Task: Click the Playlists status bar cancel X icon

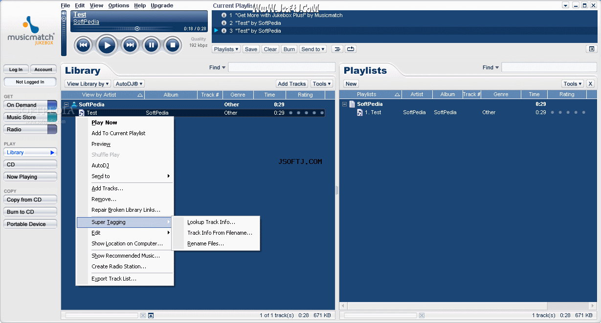Action: (x=422, y=316)
